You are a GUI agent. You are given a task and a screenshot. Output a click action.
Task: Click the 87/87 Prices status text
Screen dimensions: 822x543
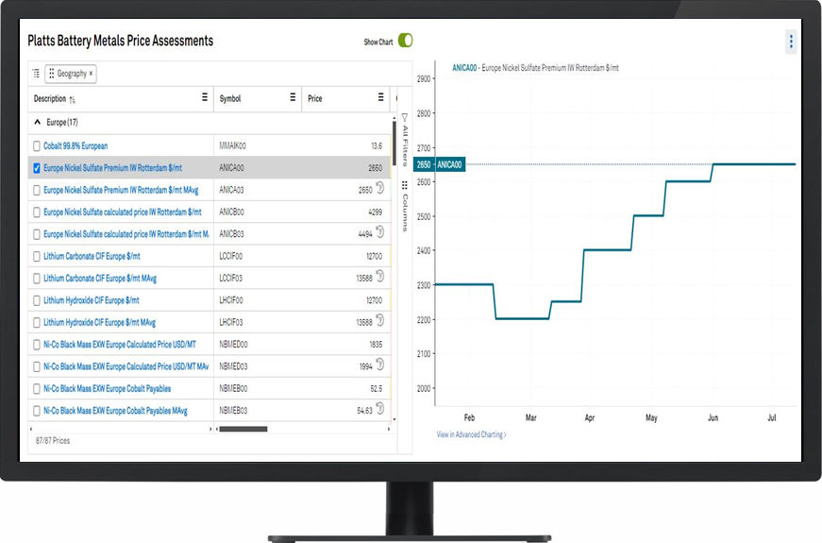click(x=53, y=441)
